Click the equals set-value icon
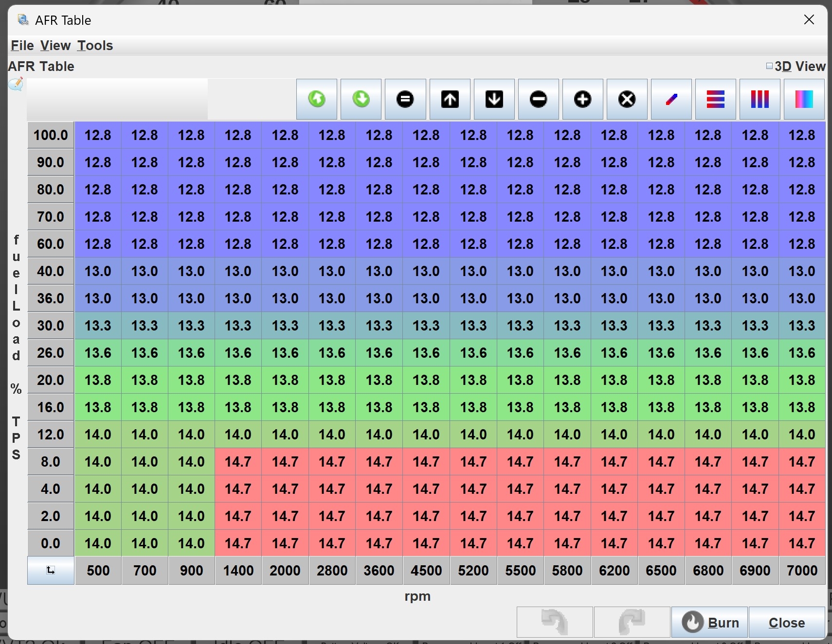The width and height of the screenshot is (832, 644). (x=405, y=99)
